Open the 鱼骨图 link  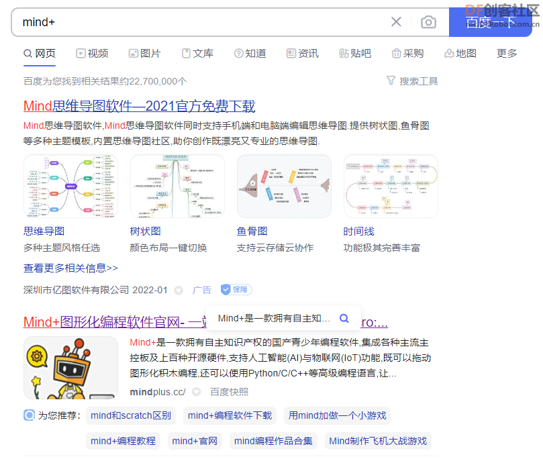pyautogui.click(x=252, y=232)
